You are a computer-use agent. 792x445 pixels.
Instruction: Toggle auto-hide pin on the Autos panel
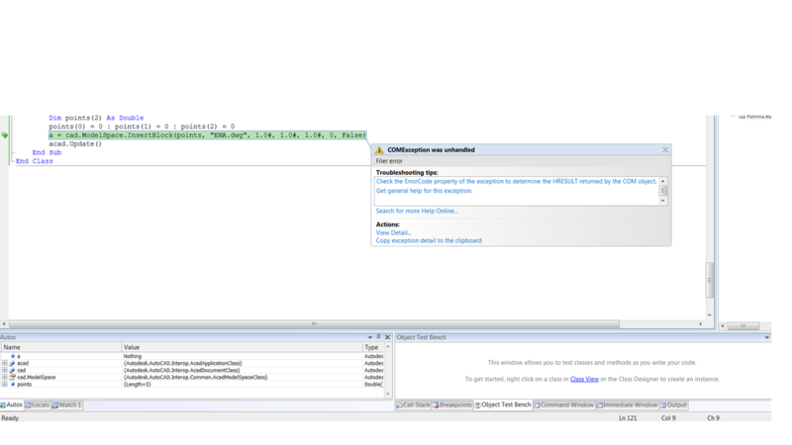pos(378,337)
